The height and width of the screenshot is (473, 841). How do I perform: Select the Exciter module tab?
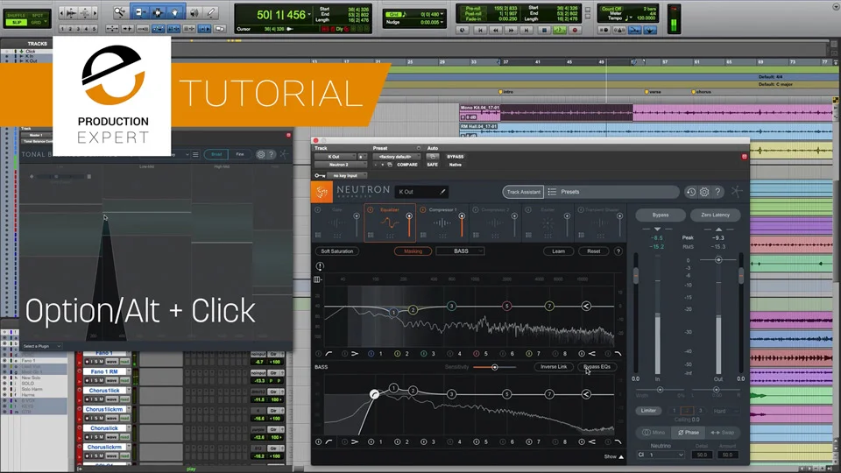(547, 222)
